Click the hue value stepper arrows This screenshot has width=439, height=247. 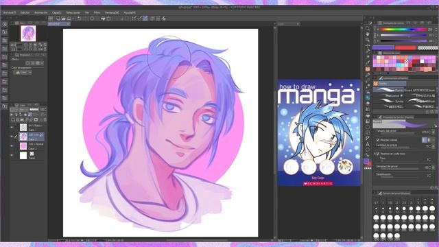436,29
